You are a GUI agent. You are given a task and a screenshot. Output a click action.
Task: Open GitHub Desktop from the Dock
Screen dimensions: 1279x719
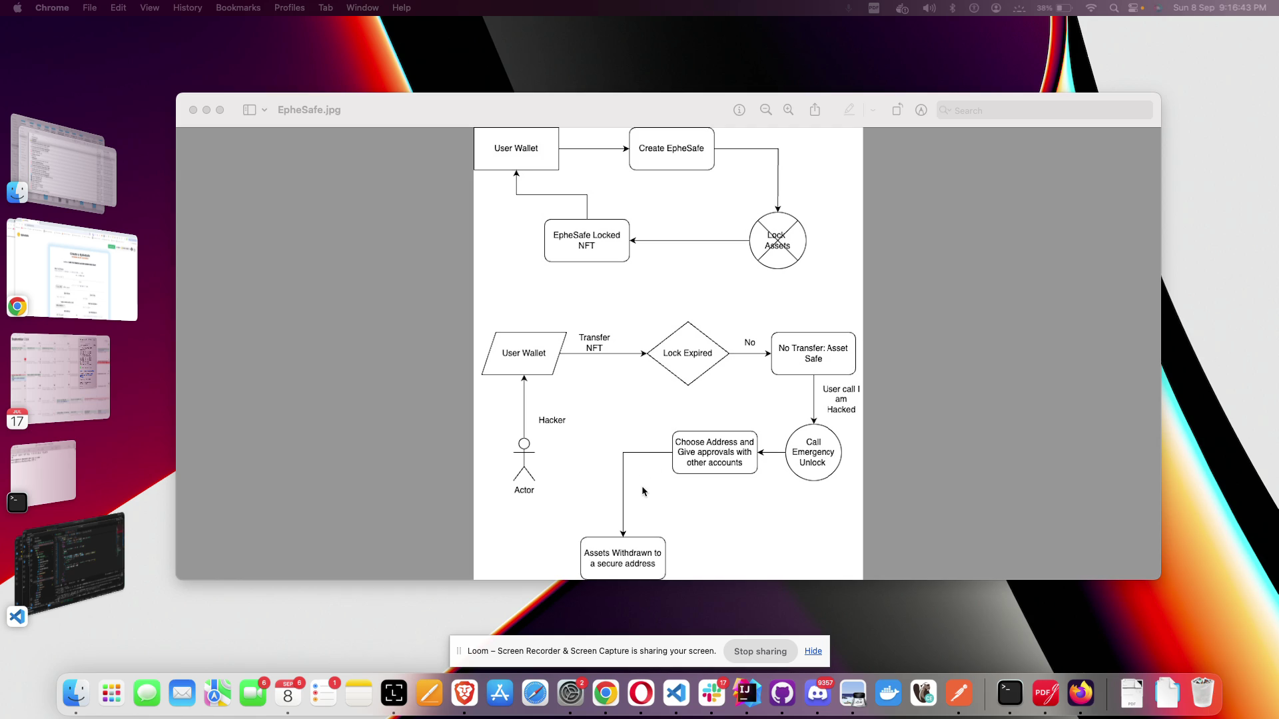point(782,693)
